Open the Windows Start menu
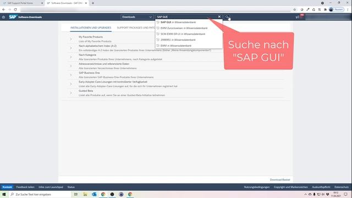The height and width of the screenshot is (198, 352). pyautogui.click(x=4, y=194)
